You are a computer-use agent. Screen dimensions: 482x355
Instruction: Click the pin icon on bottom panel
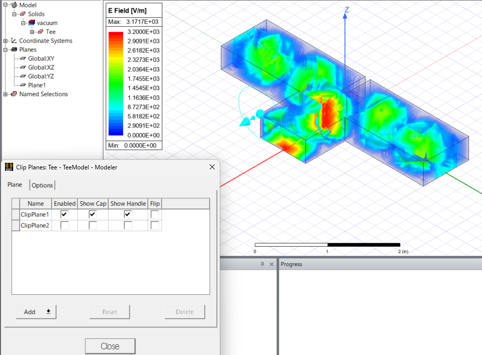[262, 264]
